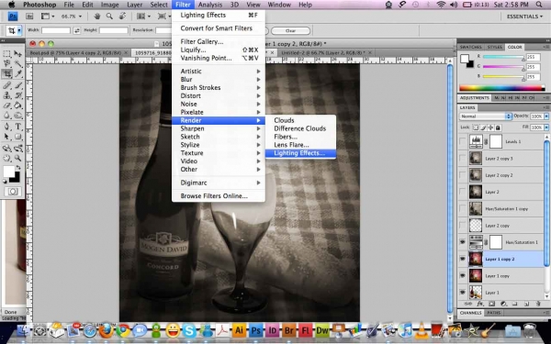Click the Clear button in options bar
Image resolution: width=551 pixels, height=344 pixels.
290,30
